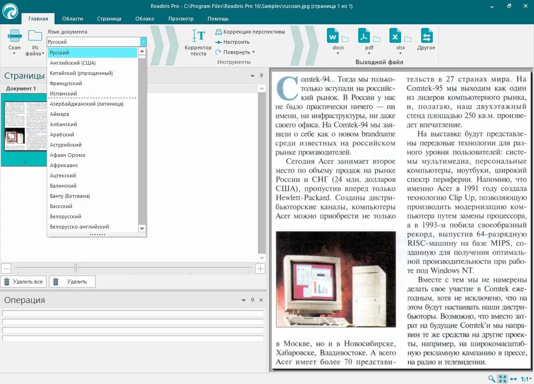Open the 1:1 zoom dropdown
This screenshot has width=534, height=384.
pos(526,378)
